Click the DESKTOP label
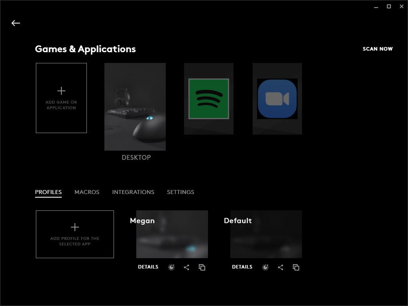Screen dimensions: 408x306 [x=136, y=157]
